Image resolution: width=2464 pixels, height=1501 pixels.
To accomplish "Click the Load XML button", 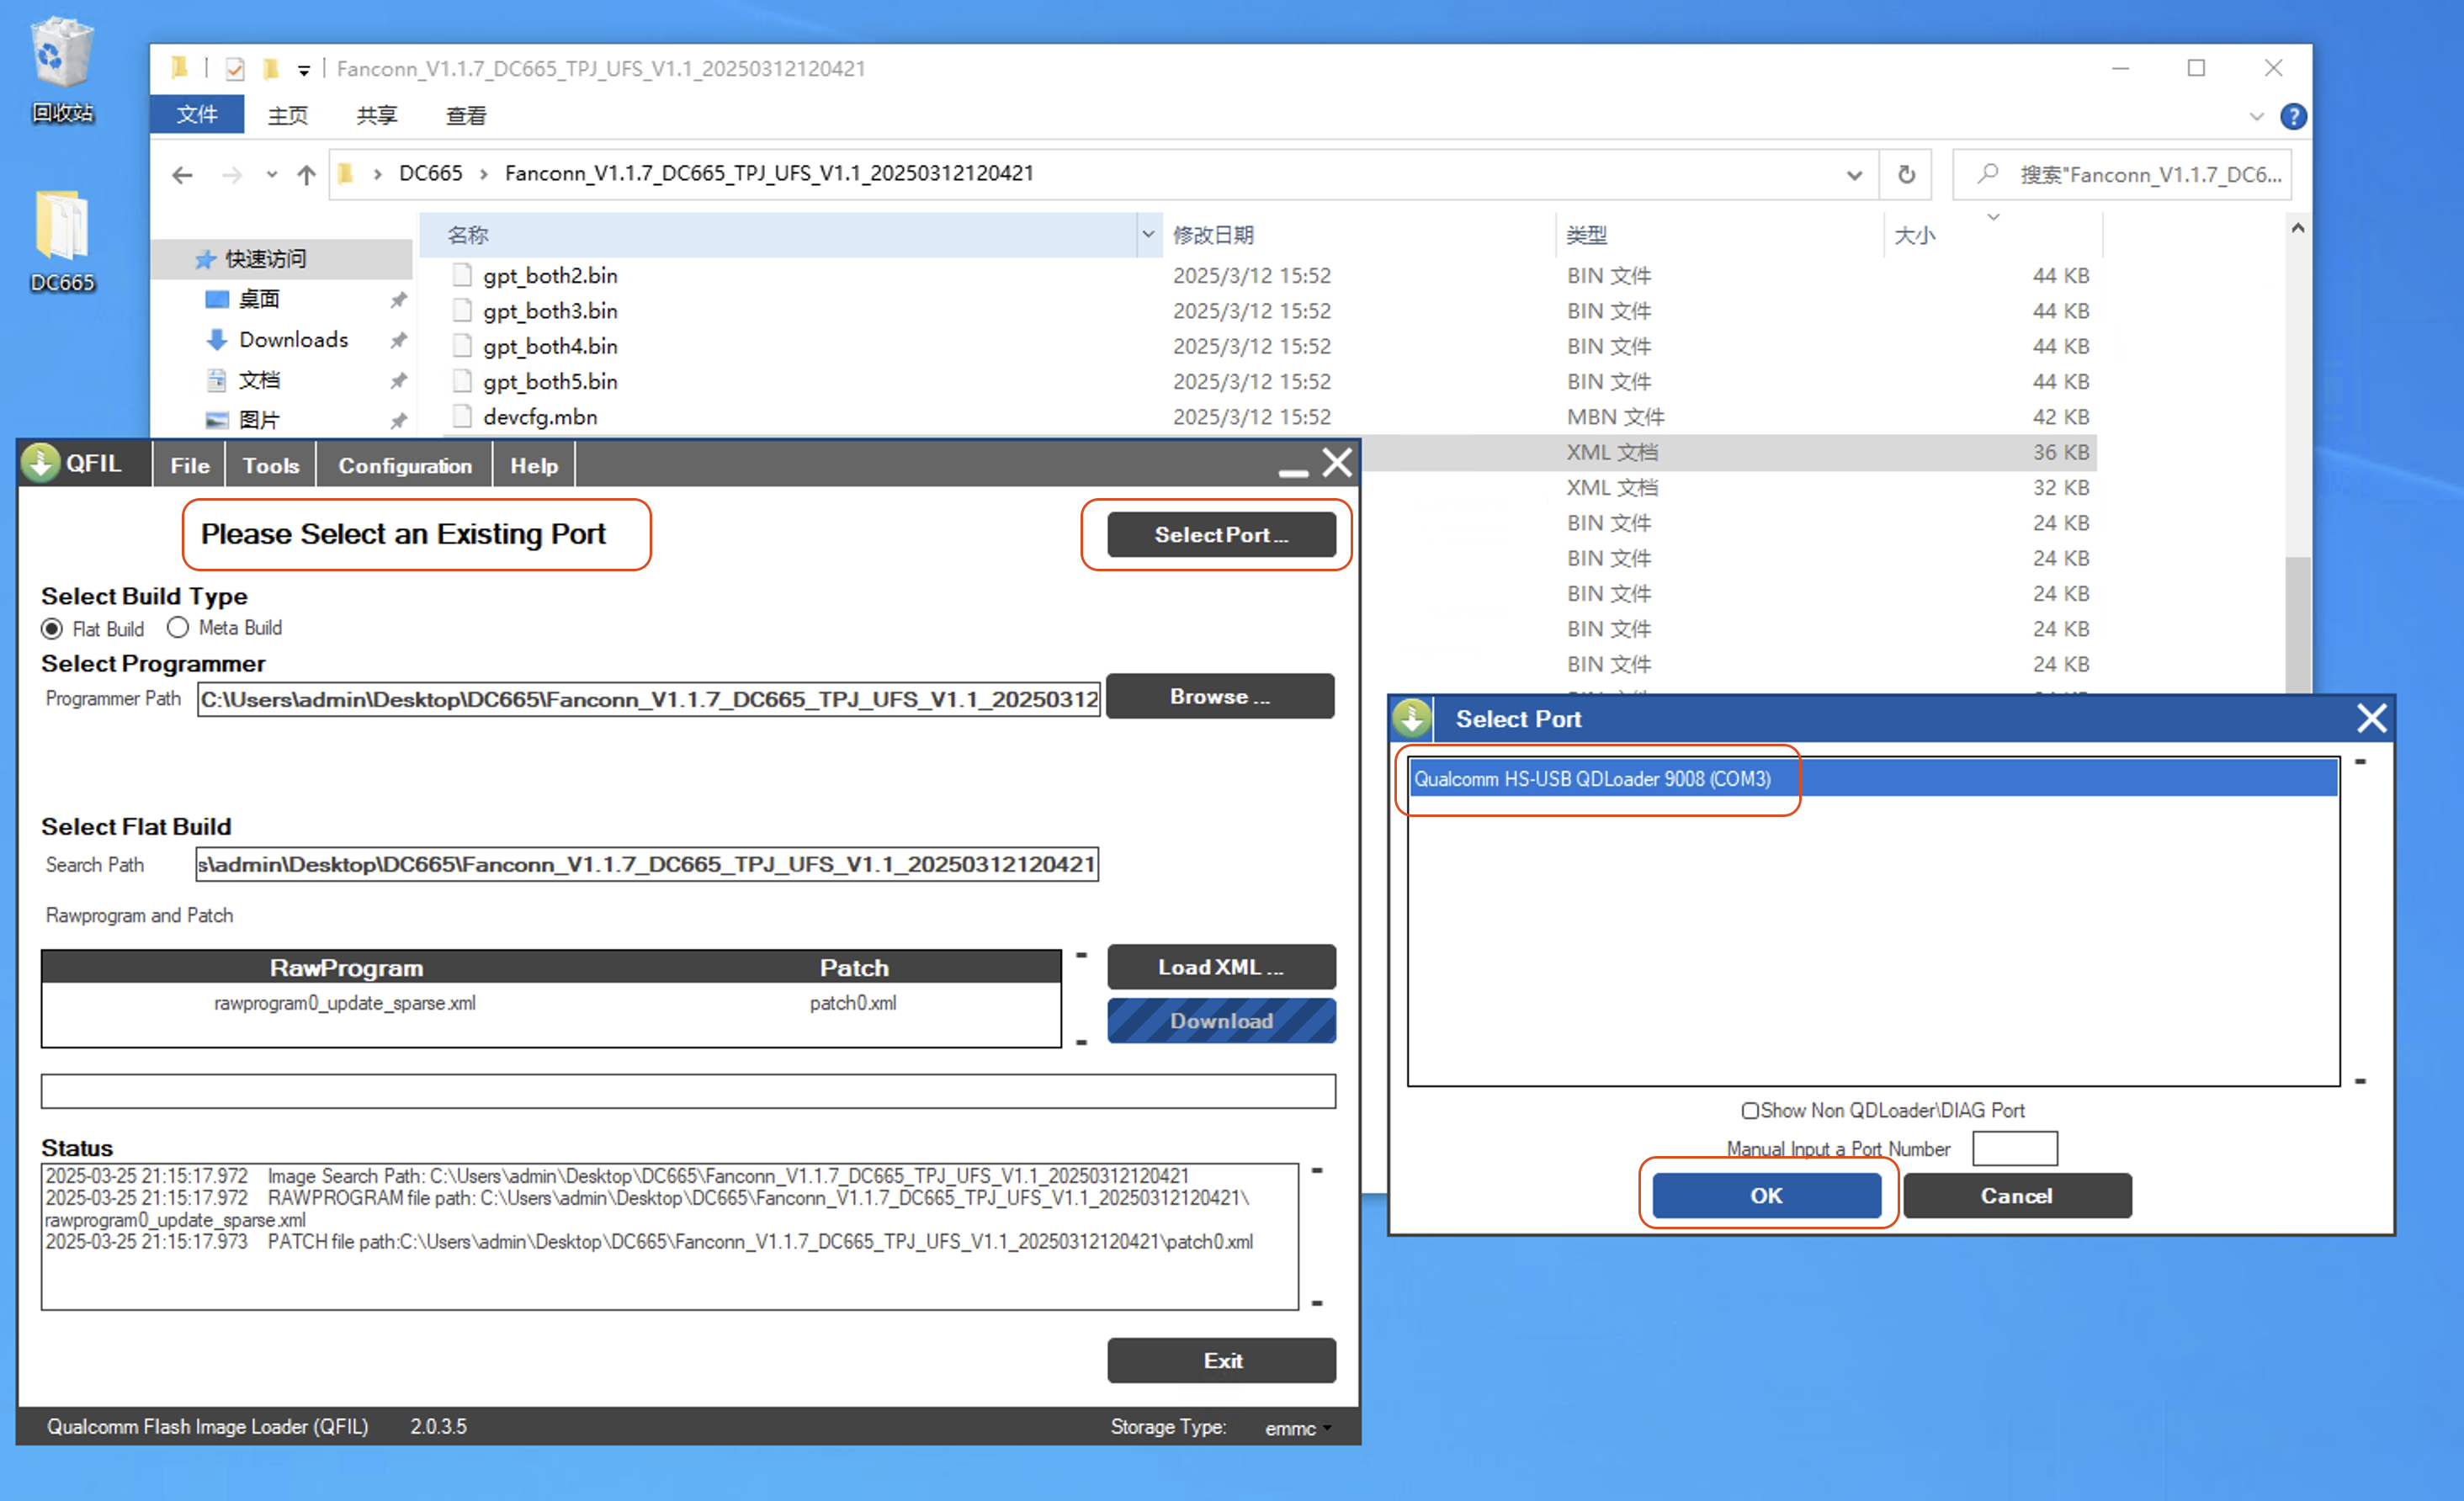I will tap(1220, 967).
